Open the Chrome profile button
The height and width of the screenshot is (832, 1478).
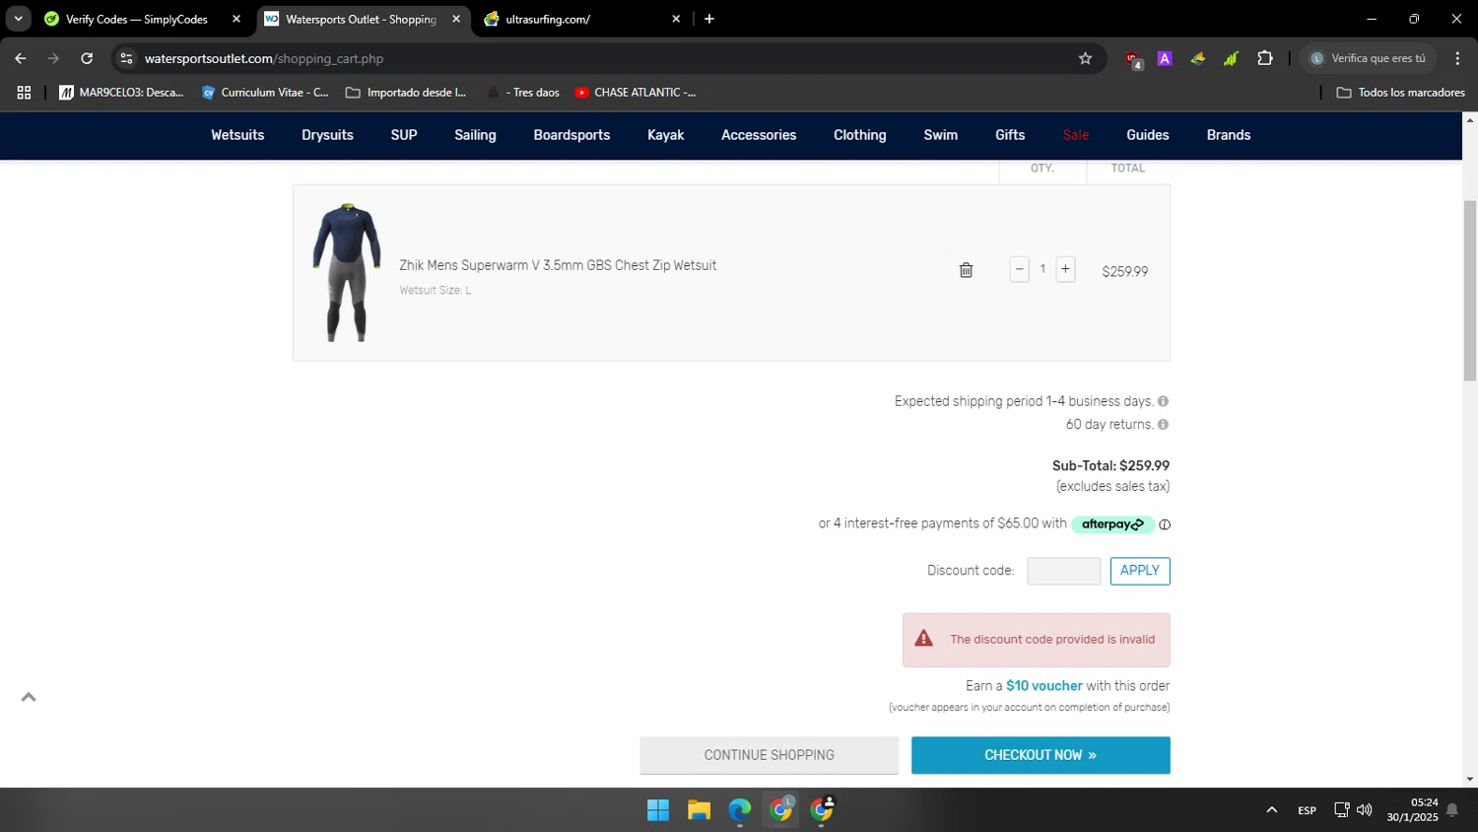point(1369,58)
